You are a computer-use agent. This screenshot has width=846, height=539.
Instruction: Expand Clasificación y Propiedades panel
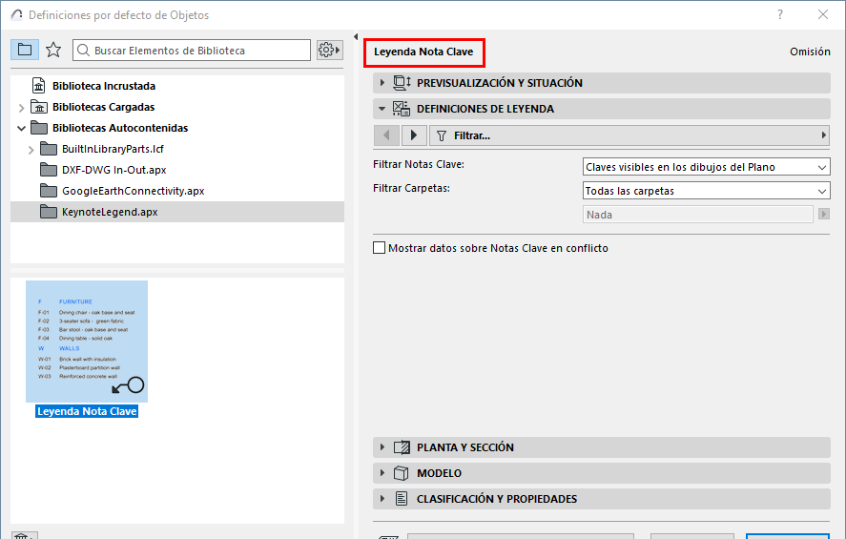382,499
